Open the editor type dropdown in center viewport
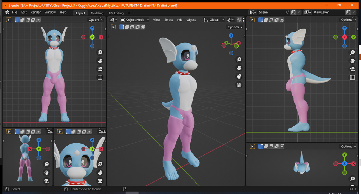361x194 pixels. click(113, 20)
